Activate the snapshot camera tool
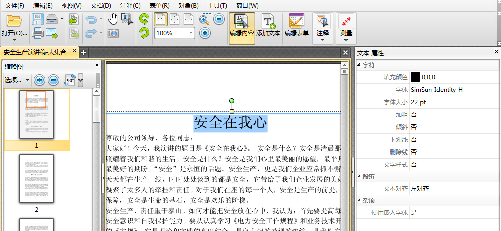This screenshot has width=501, height=231. pos(113,33)
